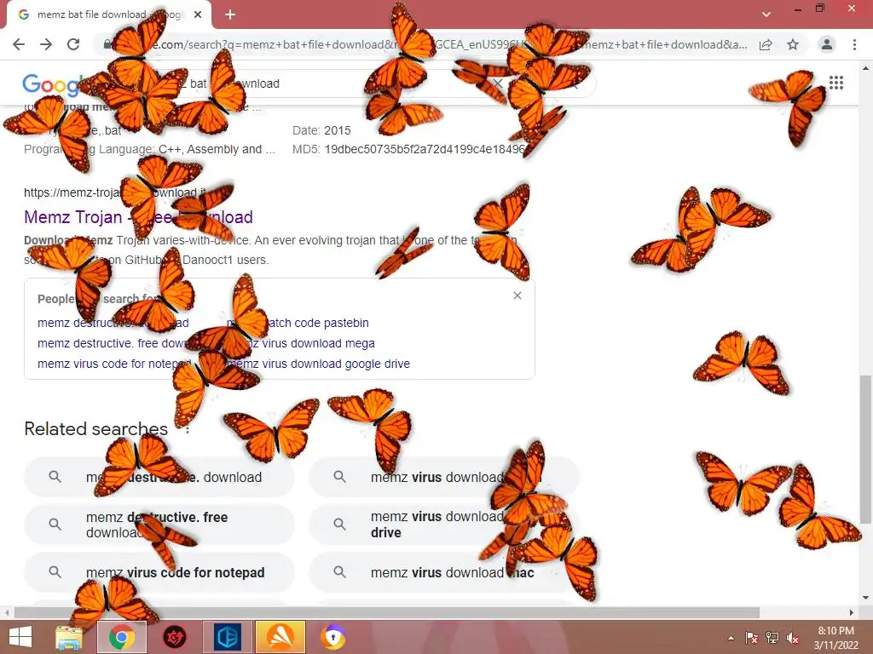Click the vertical scrollbar thumb
The image size is (873, 654).
865,450
